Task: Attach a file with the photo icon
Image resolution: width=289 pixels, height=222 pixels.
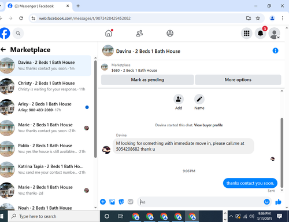Action: 112,202
